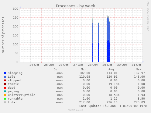Viewport: 151px width, 113px height.
Task: Click the '31 Oct' x-axis label
Action: tap(136, 65)
